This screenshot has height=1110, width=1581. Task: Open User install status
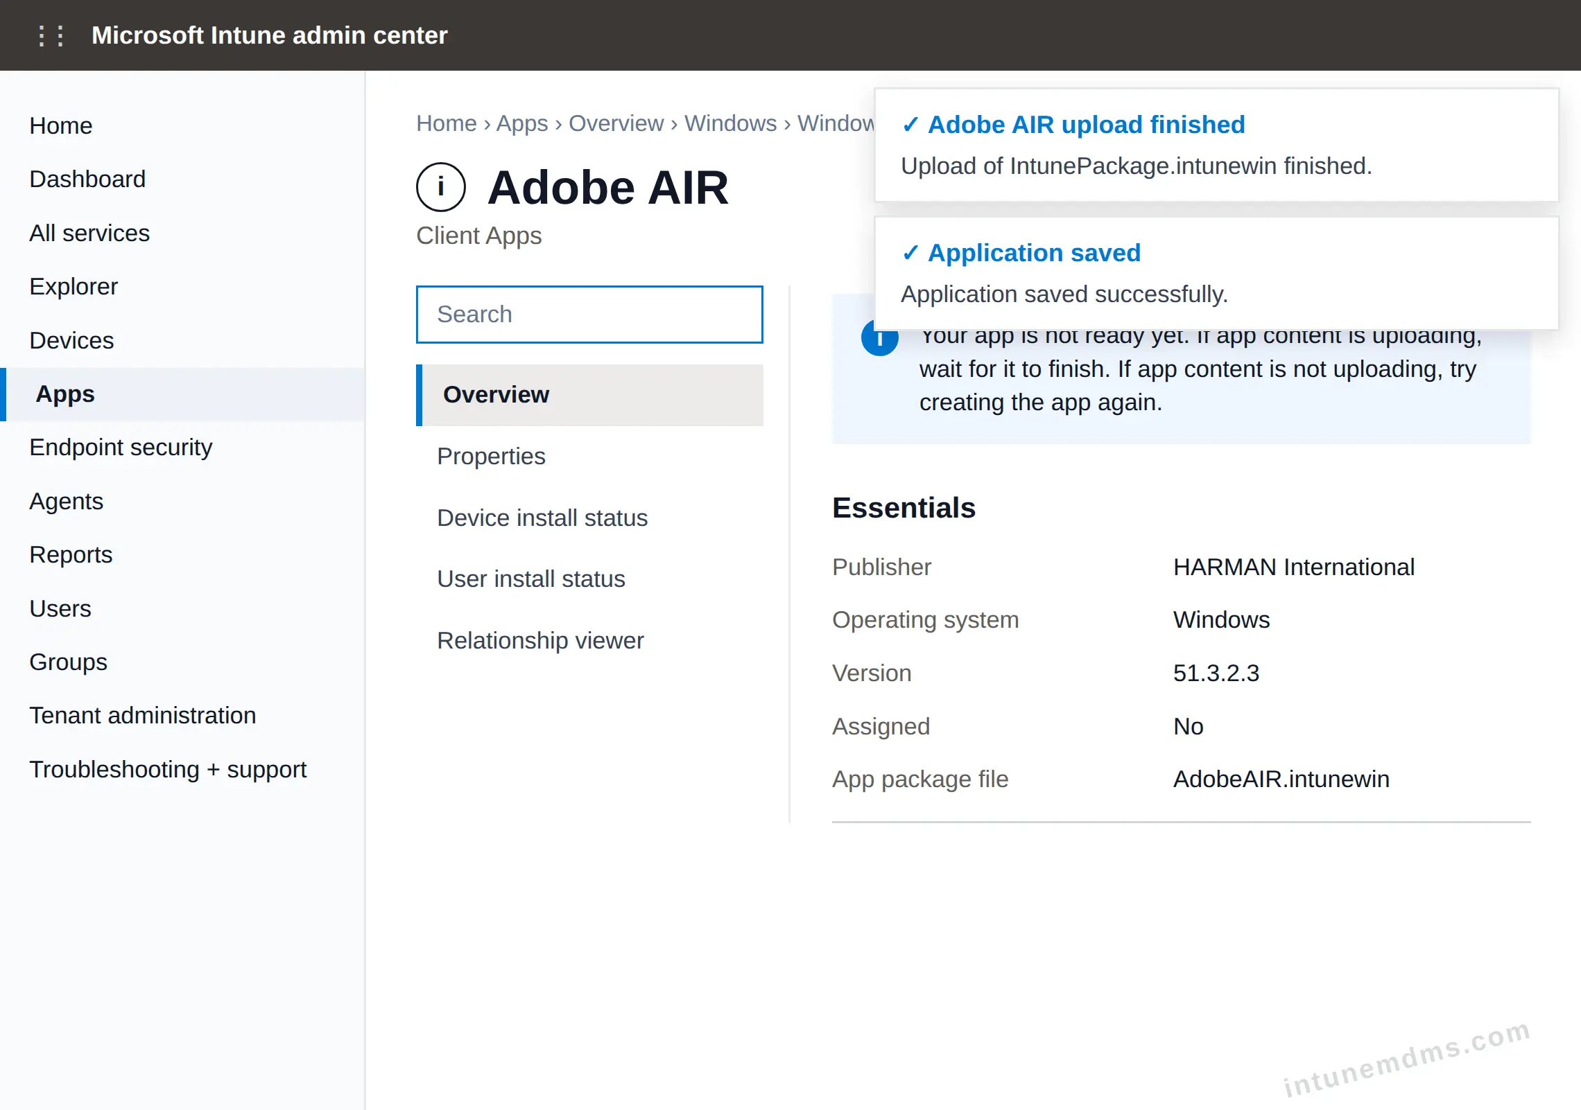[x=589, y=579]
